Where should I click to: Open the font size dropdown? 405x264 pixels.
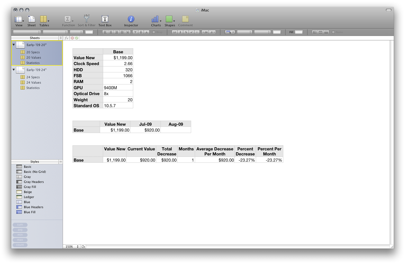pyautogui.click(x=76, y=32)
